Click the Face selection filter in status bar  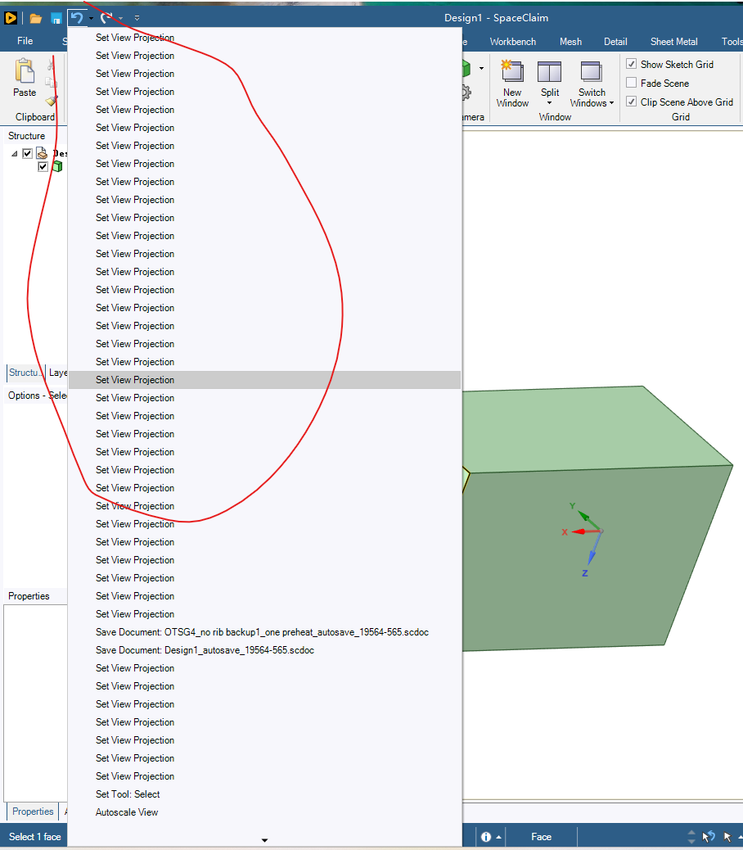coord(541,837)
